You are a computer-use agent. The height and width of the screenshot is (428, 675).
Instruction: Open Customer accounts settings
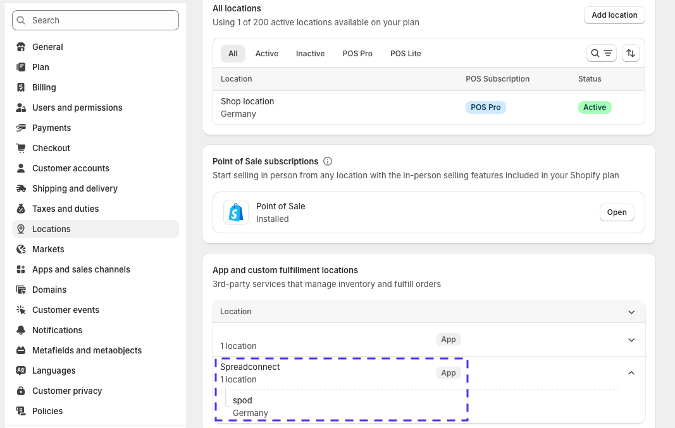pyautogui.click(x=96, y=168)
